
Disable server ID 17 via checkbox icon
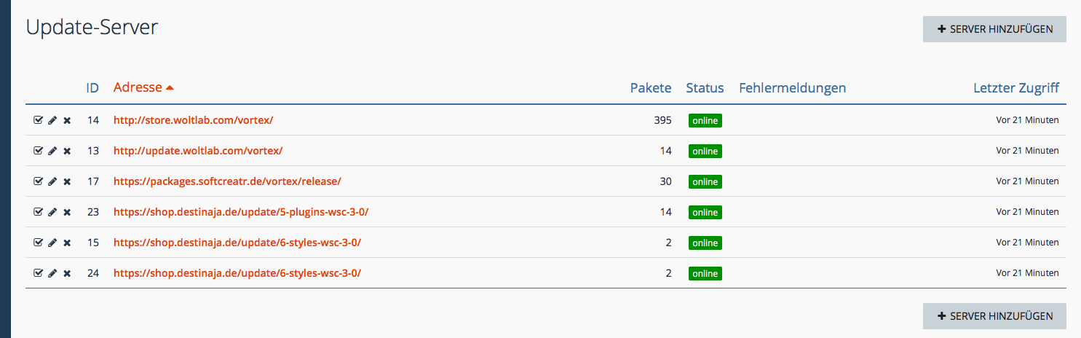click(x=38, y=181)
